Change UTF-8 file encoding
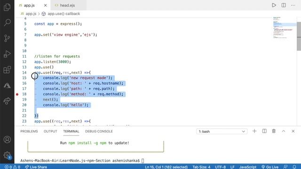The height and width of the screenshot is (169, 301). coord(220,167)
